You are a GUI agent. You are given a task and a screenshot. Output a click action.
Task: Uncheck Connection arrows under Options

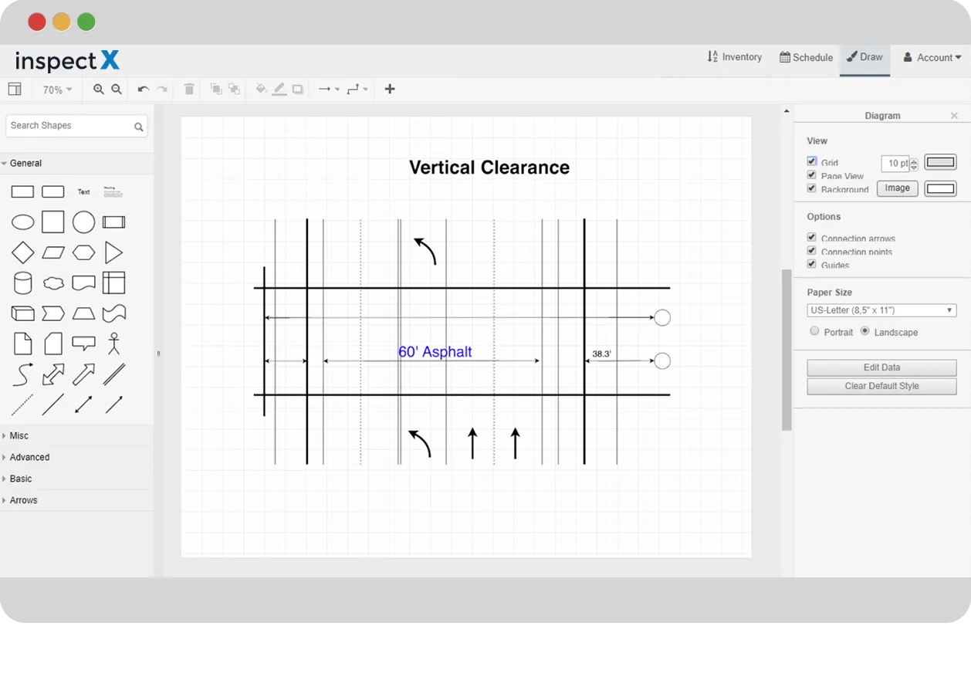click(x=812, y=237)
